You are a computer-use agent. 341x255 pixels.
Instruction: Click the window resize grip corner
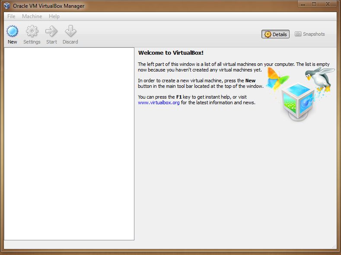tap(334, 246)
